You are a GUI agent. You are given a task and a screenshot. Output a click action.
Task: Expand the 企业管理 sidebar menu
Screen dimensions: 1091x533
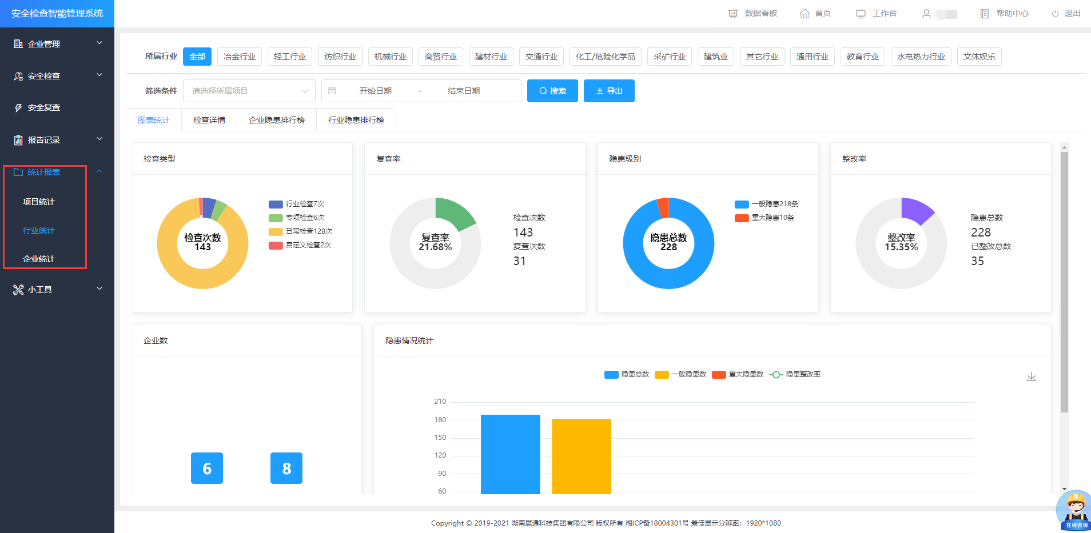coord(57,44)
